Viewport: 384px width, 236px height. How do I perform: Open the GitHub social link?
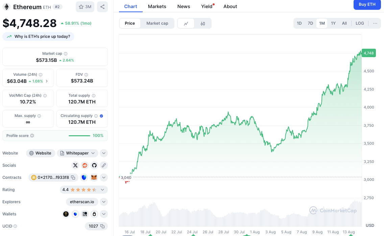tap(94, 165)
